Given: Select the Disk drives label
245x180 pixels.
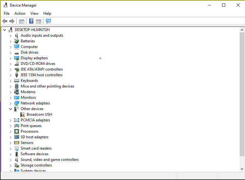Looking at the screenshot, I should [x=30, y=52].
